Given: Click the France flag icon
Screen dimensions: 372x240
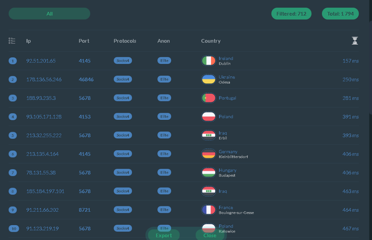Looking at the screenshot, I should tap(208, 209).
